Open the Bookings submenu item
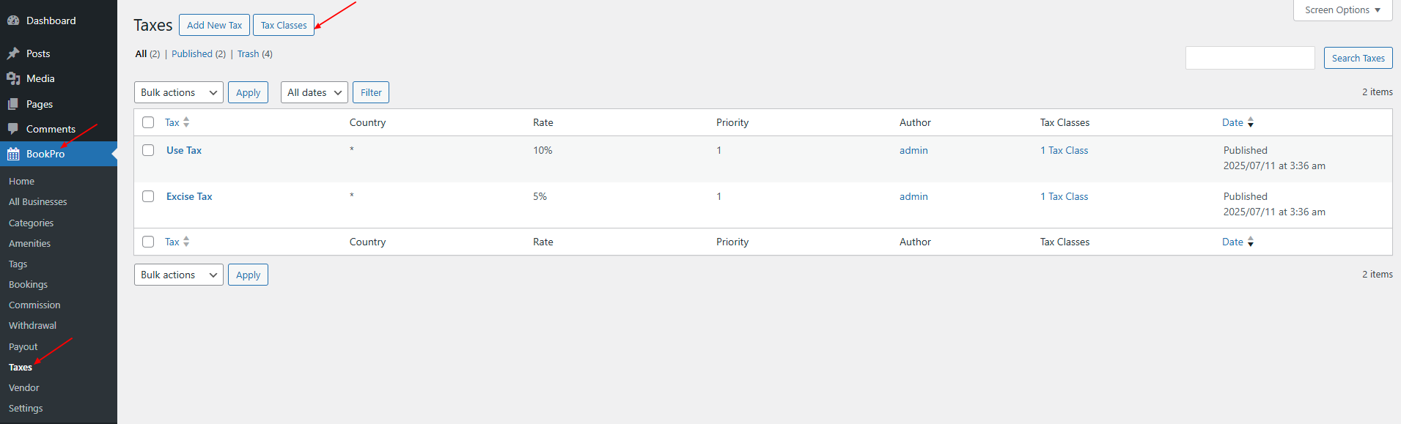The image size is (1401, 424). coord(28,284)
